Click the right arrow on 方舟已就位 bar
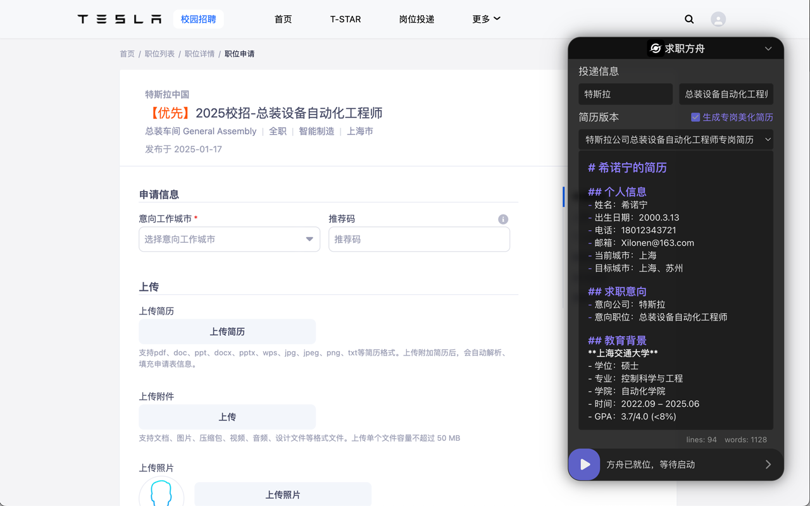 pyautogui.click(x=768, y=464)
